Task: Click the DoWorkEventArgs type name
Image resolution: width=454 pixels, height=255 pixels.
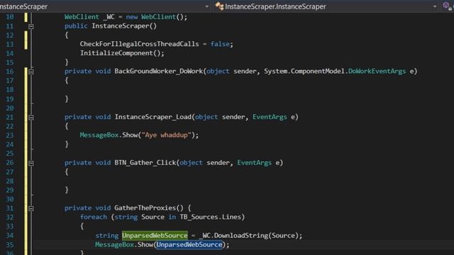Action: click(377, 71)
